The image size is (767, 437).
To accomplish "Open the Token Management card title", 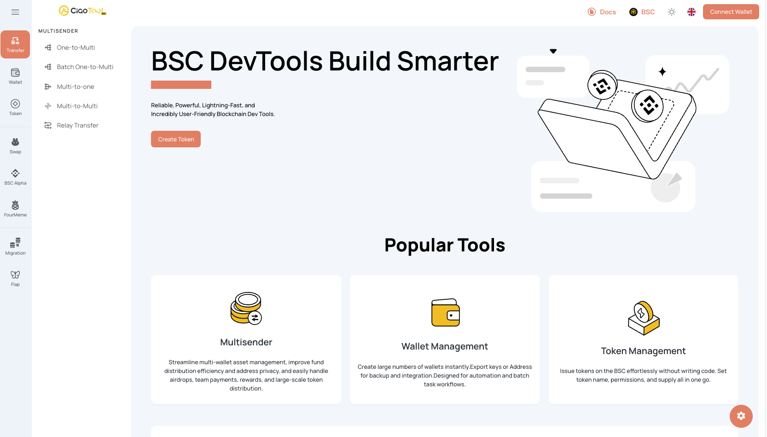I will [x=643, y=351].
